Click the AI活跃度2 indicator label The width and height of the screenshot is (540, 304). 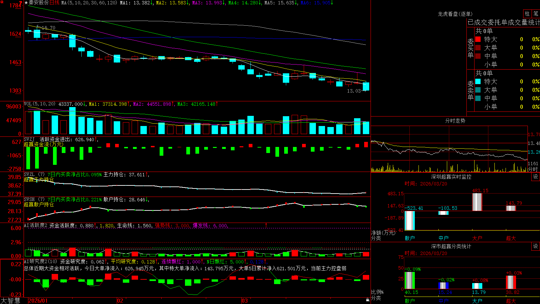click(35, 225)
